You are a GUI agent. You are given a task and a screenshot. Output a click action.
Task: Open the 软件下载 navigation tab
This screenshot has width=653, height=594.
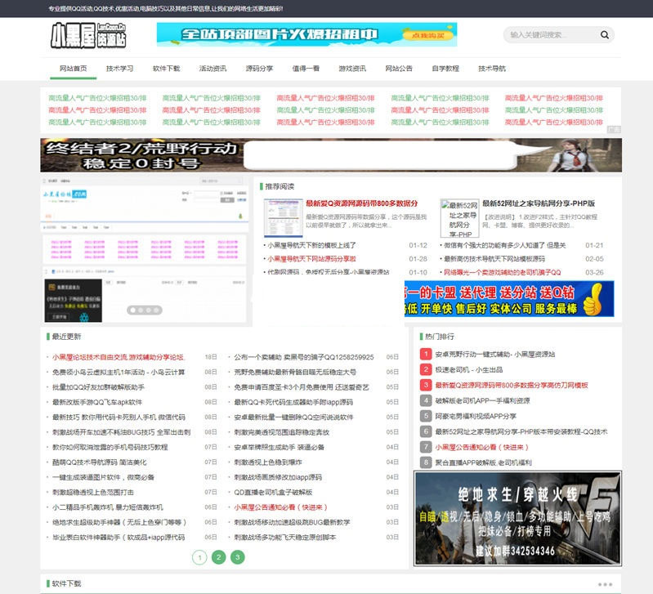click(x=166, y=69)
